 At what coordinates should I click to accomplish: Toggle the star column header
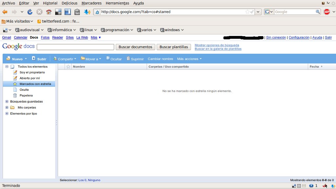point(68,67)
